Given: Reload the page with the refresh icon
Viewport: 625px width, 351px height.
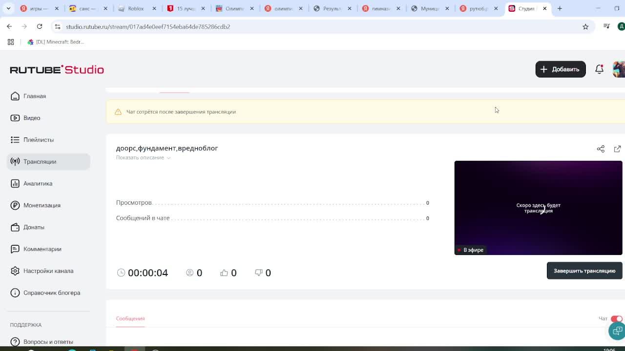Looking at the screenshot, I should [x=40, y=27].
